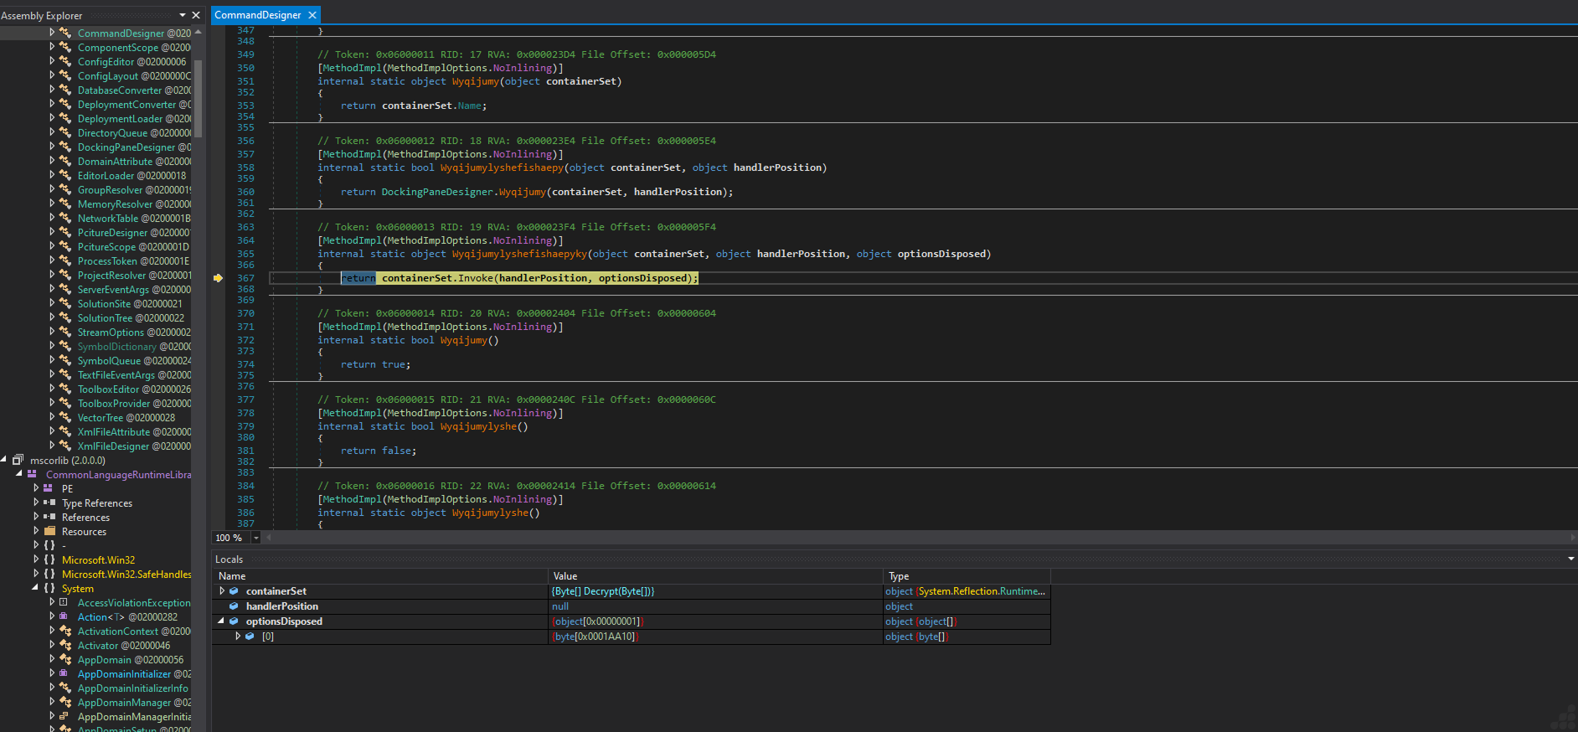Open the 100 % zoom dropdown
The width and height of the screenshot is (1578, 732).
coord(256,538)
